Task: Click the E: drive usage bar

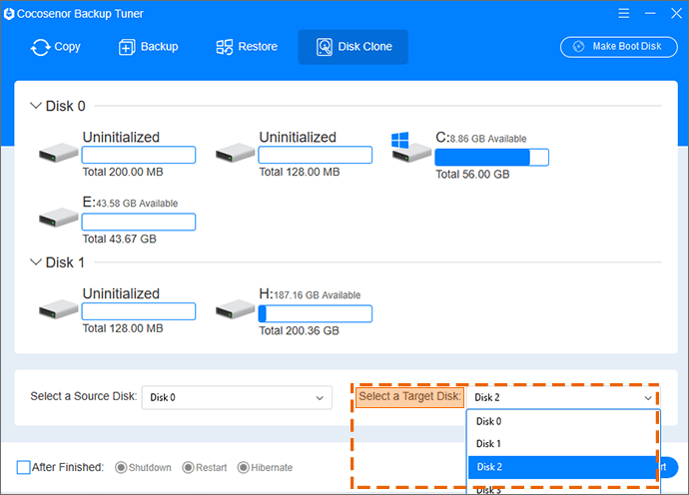Action: (x=139, y=222)
